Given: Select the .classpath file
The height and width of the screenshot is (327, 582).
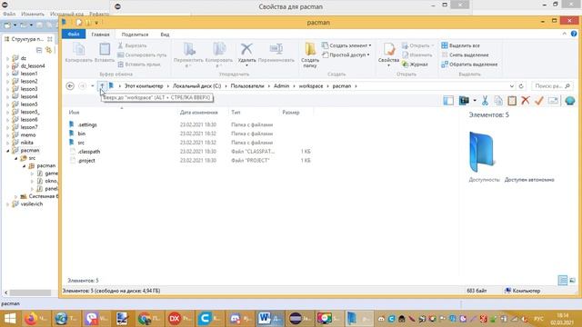Looking at the screenshot, I should [89, 152].
